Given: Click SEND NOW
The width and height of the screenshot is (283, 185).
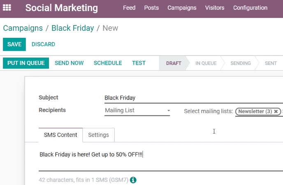Looking at the screenshot, I should click(69, 63).
